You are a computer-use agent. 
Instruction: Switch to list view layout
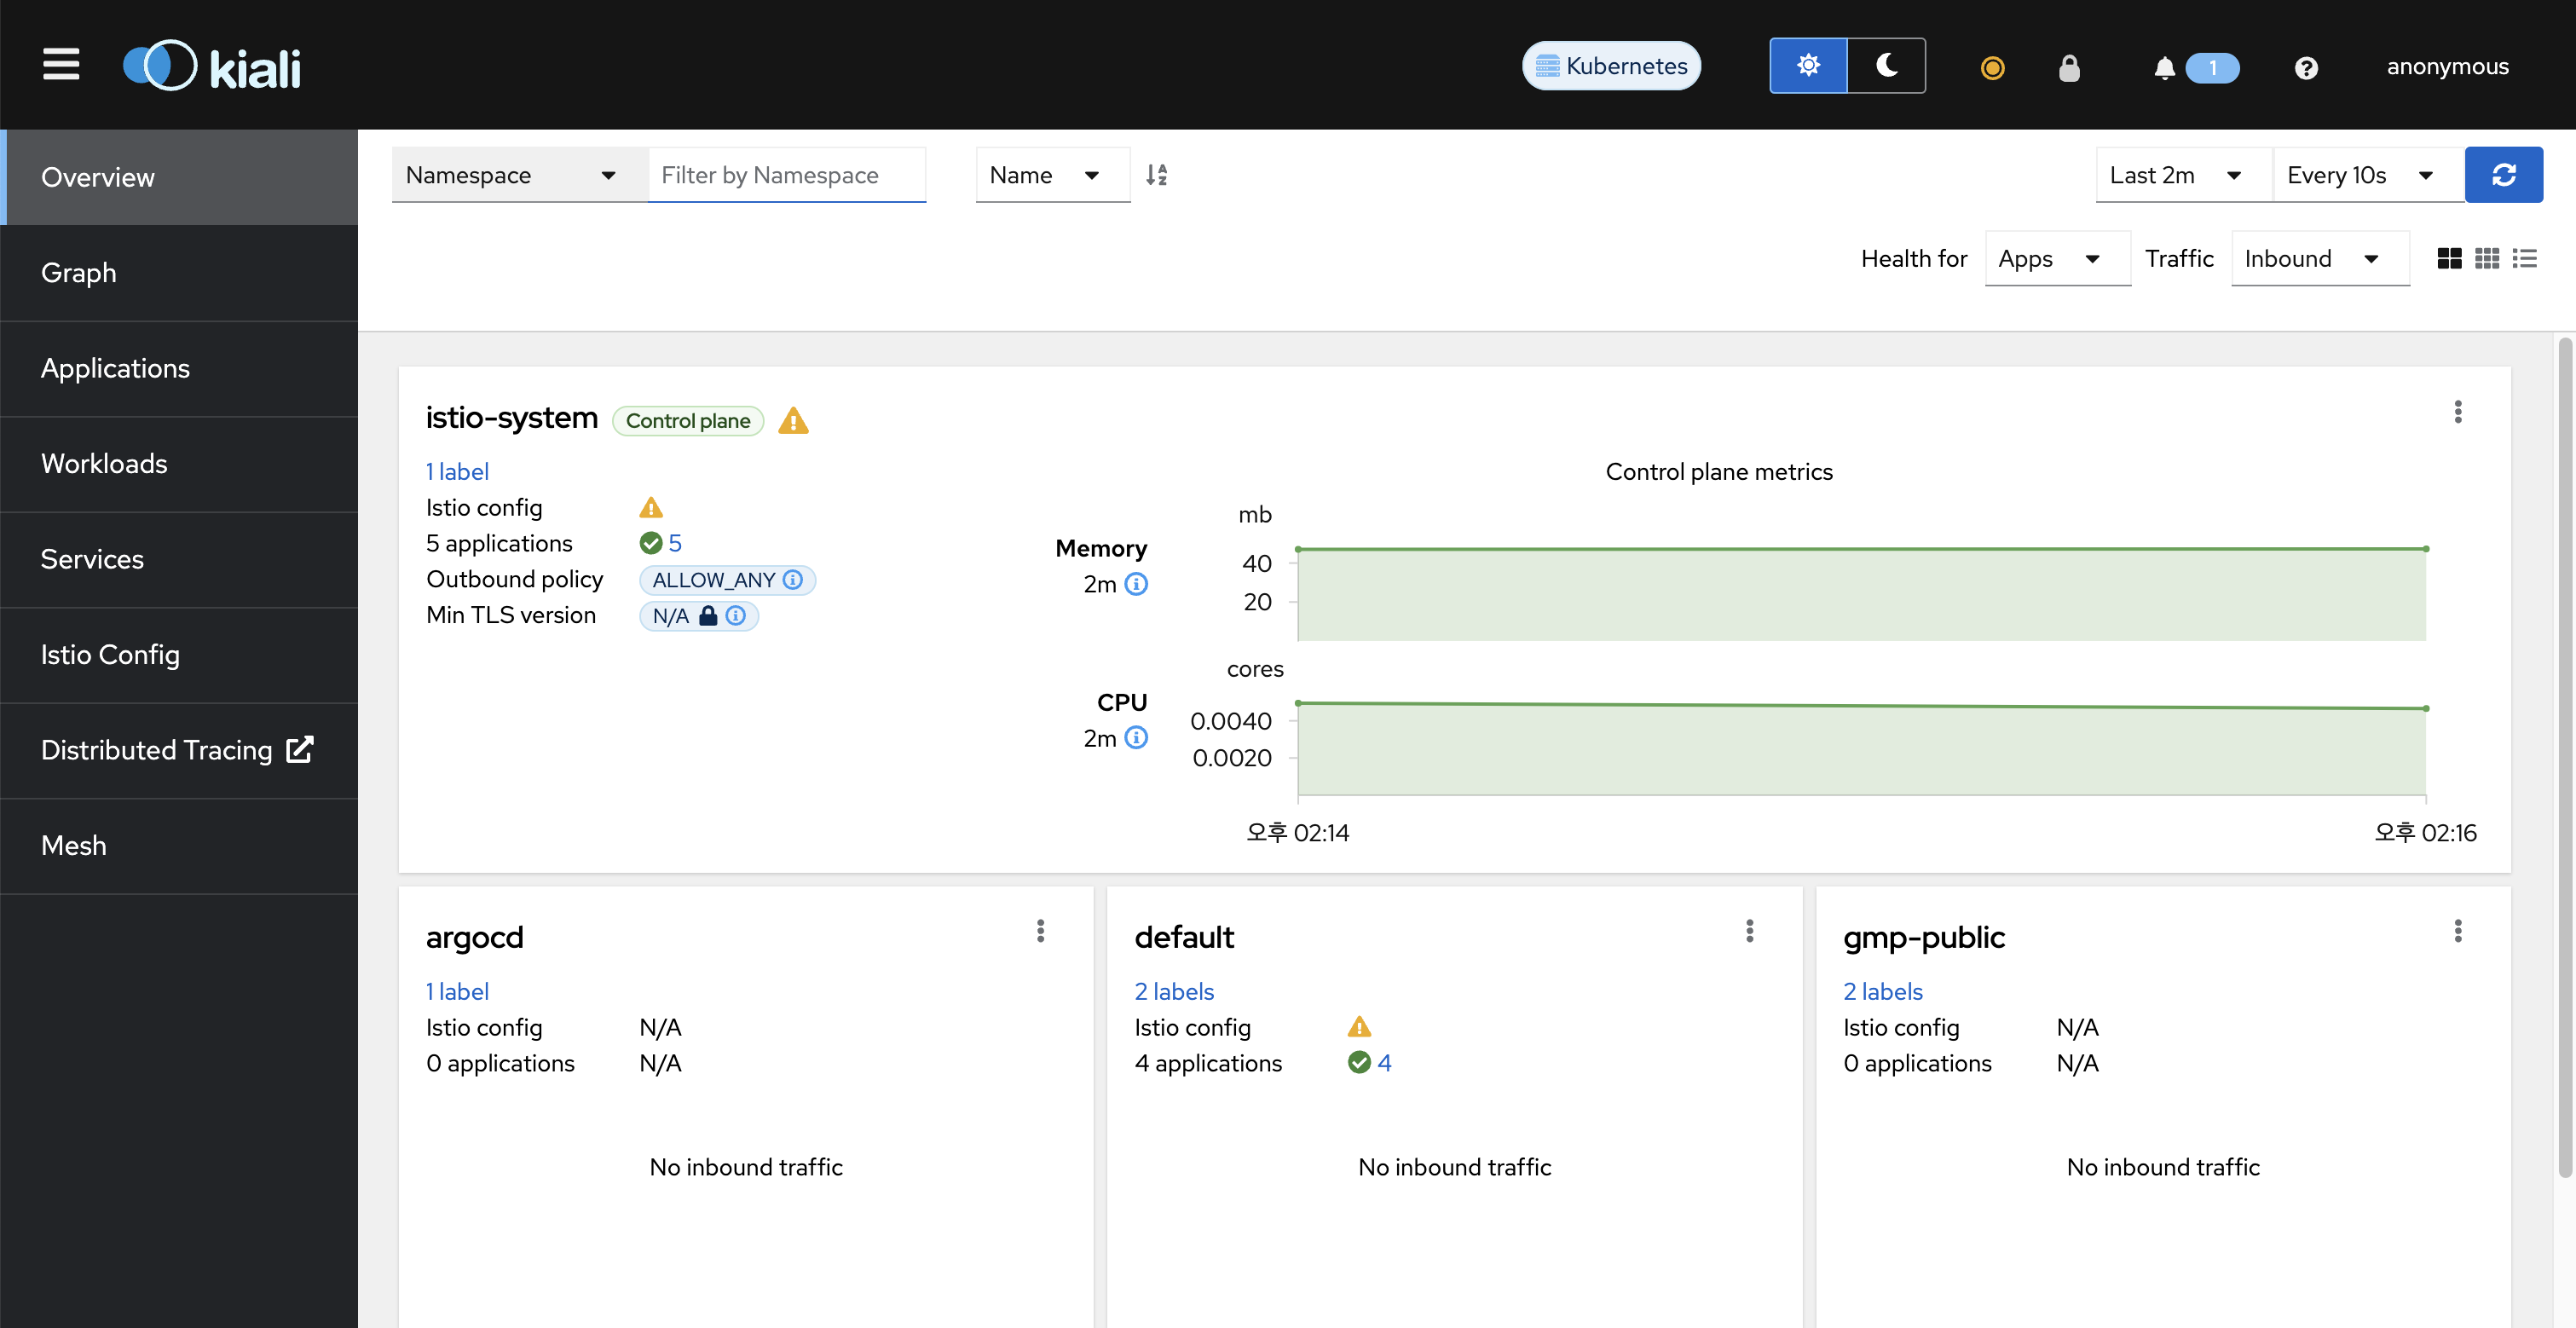[2525, 259]
